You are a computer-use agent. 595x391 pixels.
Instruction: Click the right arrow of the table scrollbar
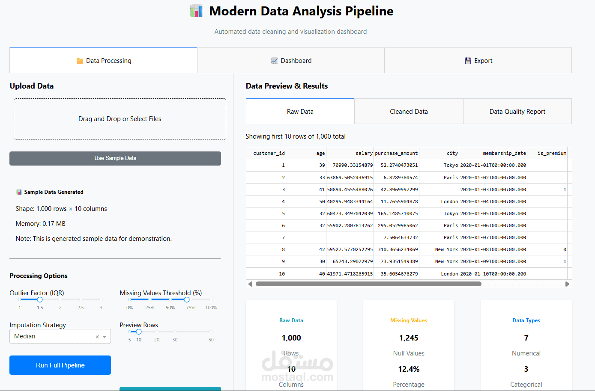point(568,283)
